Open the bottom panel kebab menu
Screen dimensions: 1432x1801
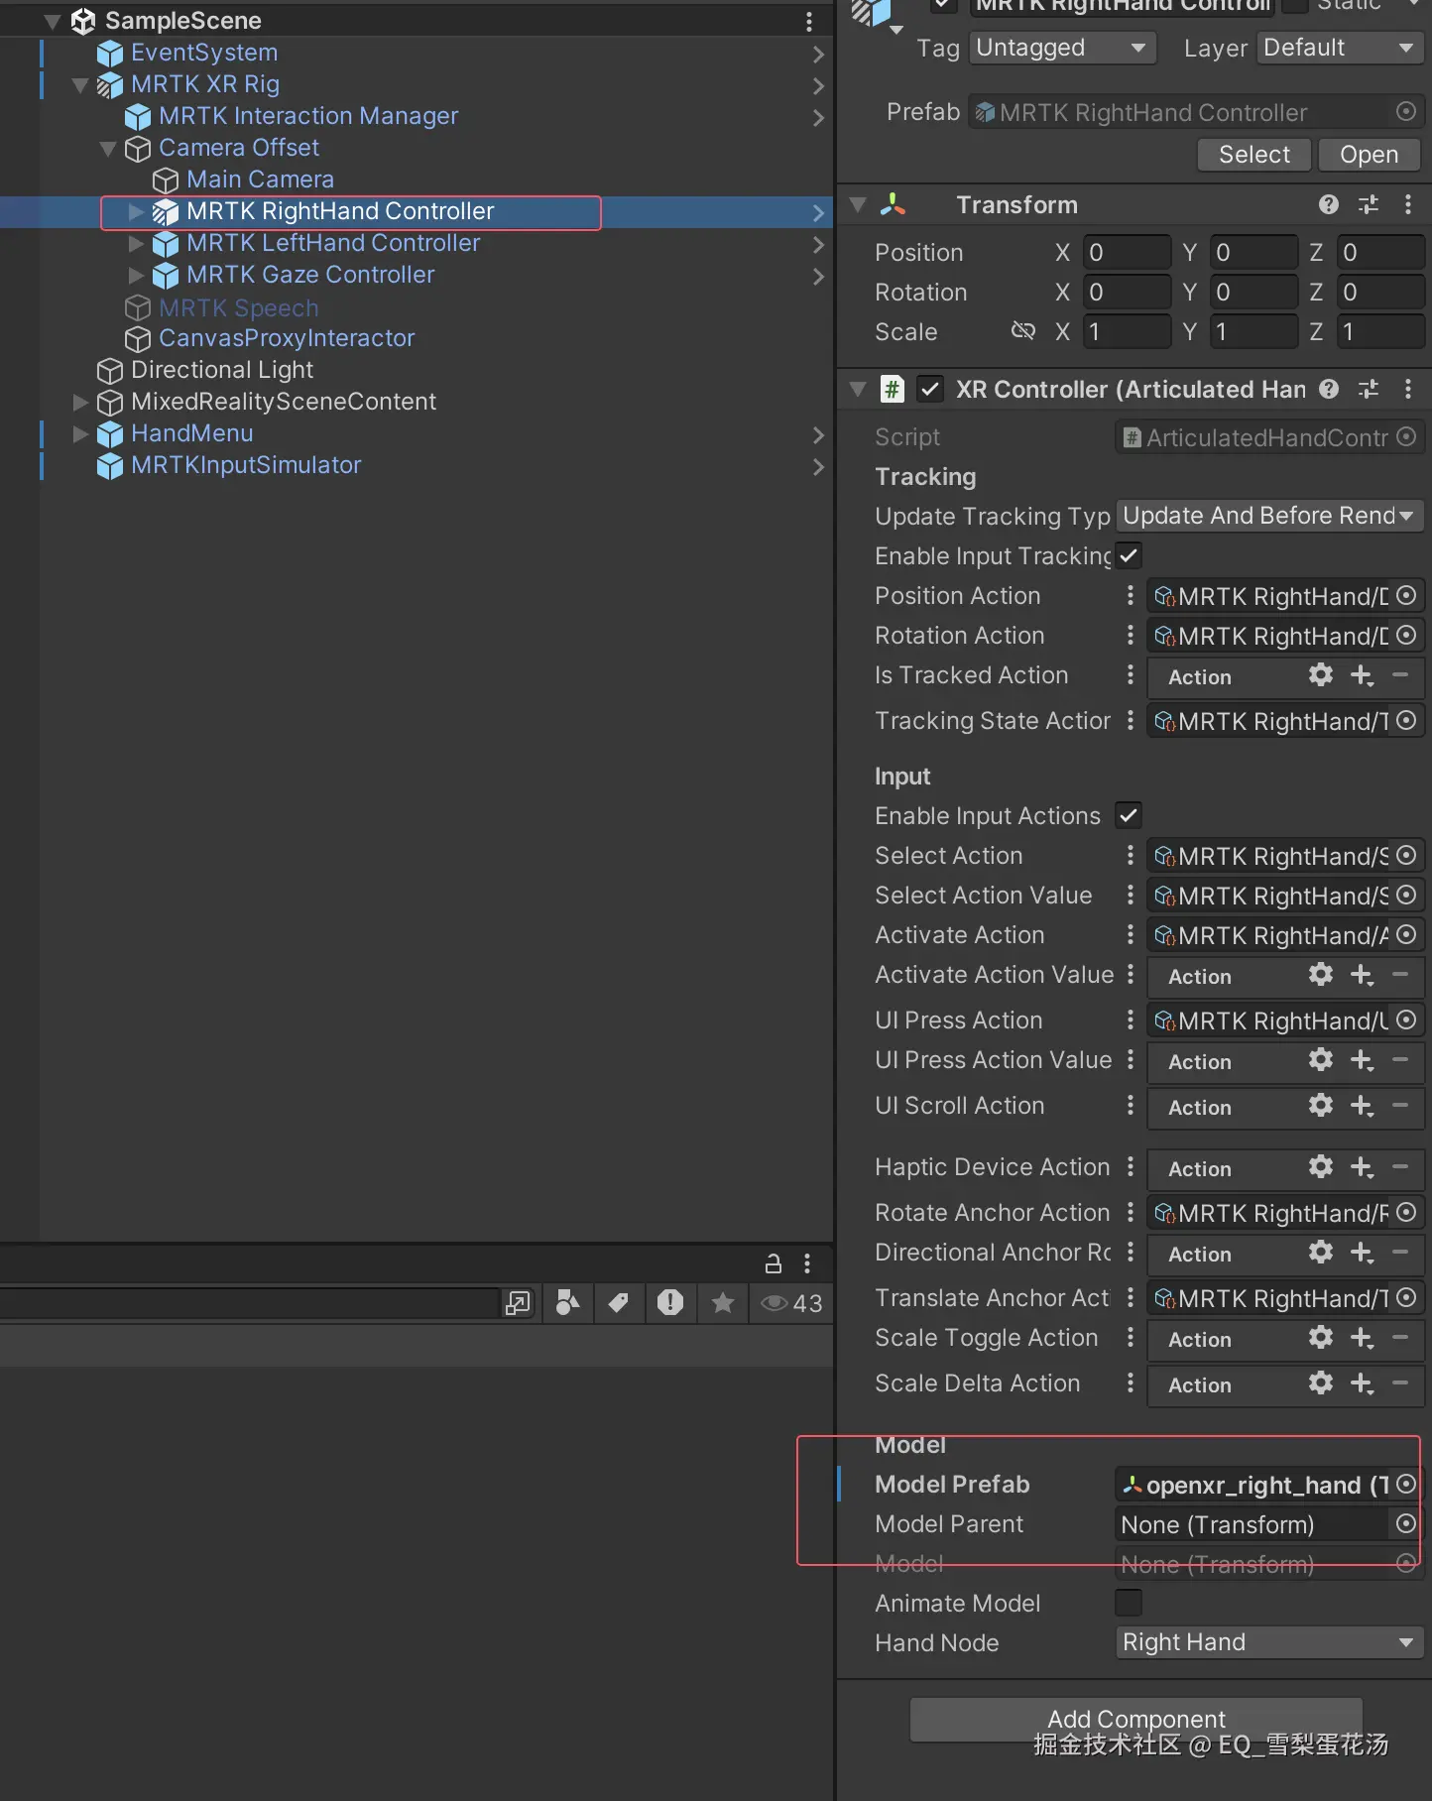(807, 1262)
